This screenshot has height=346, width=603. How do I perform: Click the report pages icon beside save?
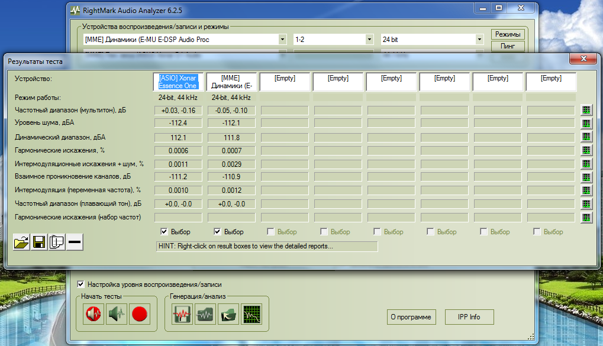[57, 242]
